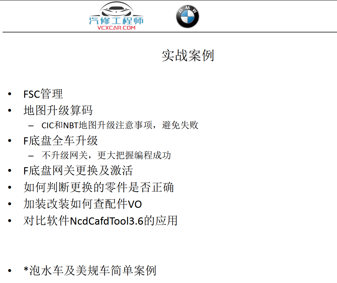Click the 如何判断更换的零件是否正确 item

[99, 187]
